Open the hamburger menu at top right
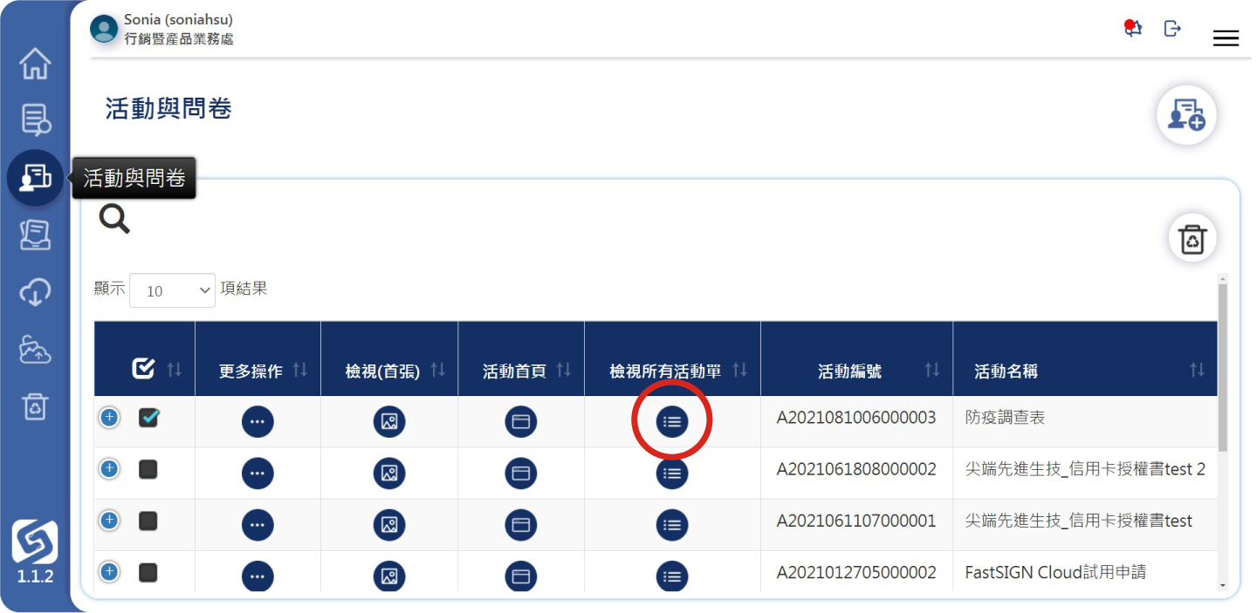 coord(1226,37)
